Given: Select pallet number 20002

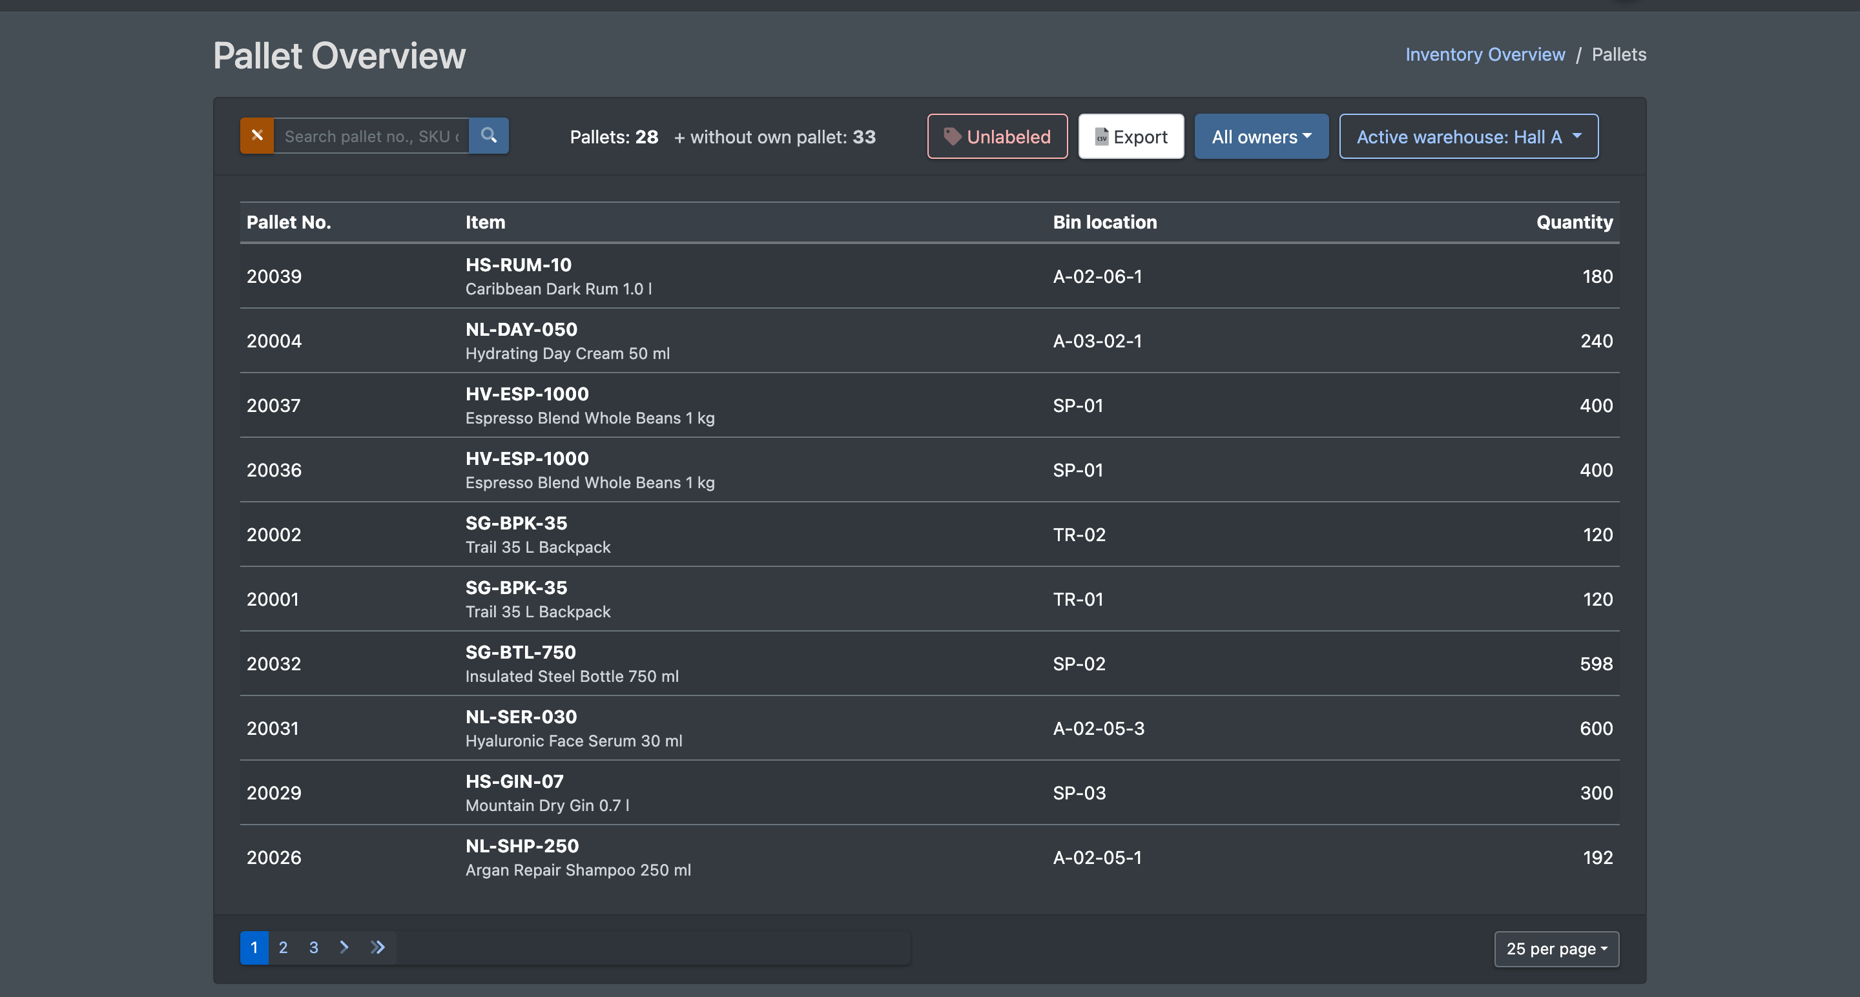Looking at the screenshot, I should (x=274, y=535).
